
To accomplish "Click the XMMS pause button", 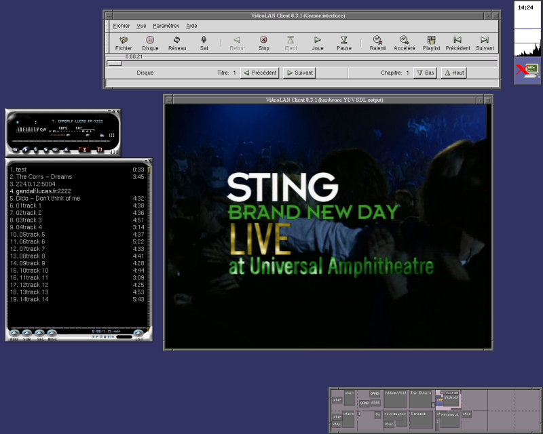I will tap(36, 149).
